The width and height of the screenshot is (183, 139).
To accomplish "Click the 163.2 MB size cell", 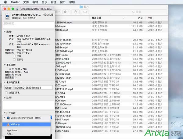I will pos(137,44).
